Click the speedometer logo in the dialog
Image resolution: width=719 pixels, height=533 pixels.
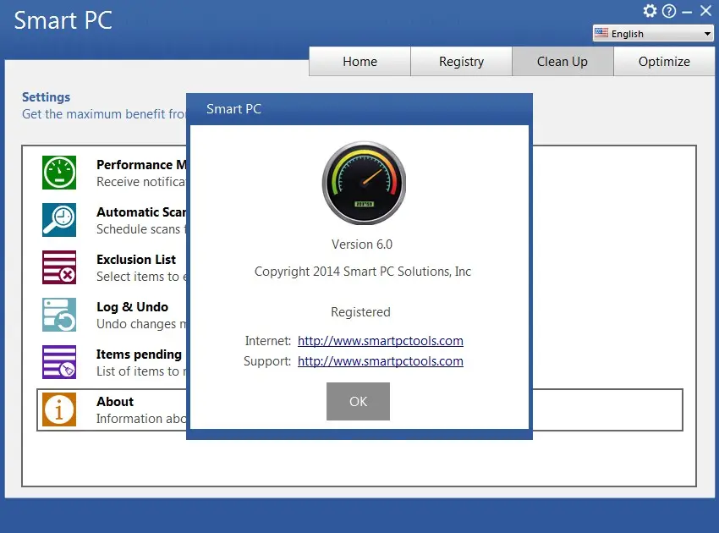pos(364,183)
